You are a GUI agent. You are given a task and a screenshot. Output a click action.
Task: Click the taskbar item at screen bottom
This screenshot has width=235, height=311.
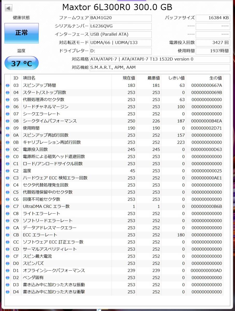click(98, 309)
